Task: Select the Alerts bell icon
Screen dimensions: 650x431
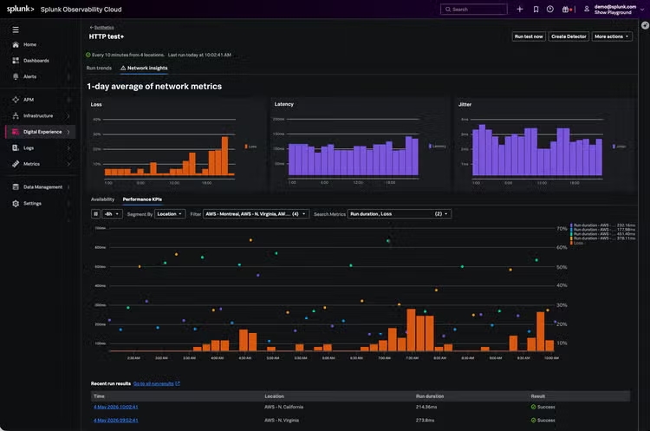Action: click(x=16, y=76)
